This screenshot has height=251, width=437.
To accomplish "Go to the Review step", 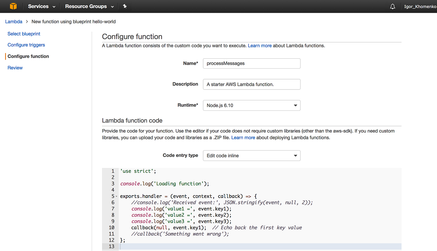I will point(15,68).
